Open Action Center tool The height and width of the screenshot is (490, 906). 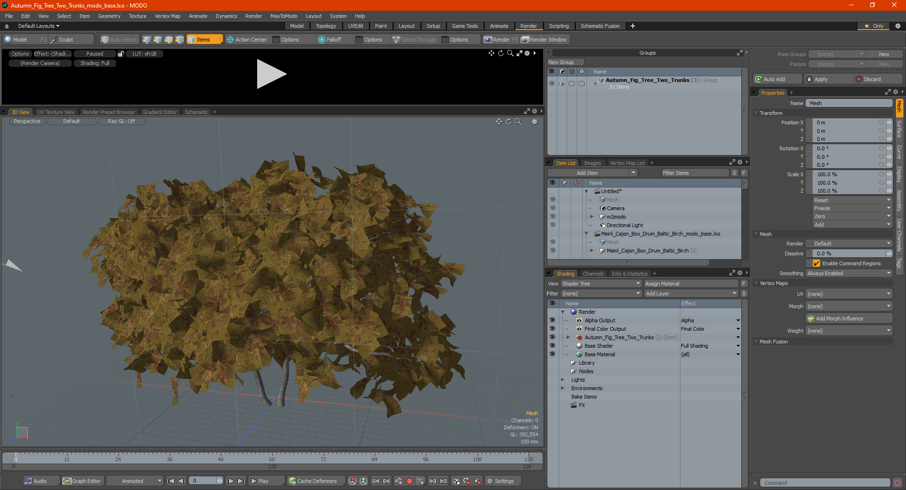tap(247, 40)
